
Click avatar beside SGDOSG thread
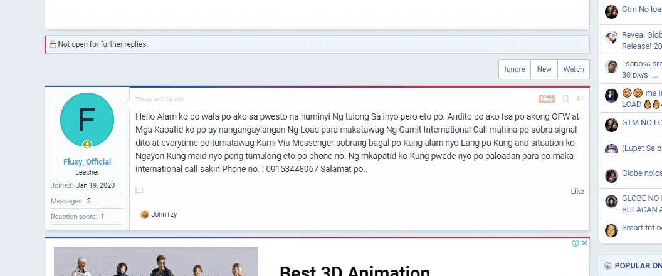click(611, 66)
